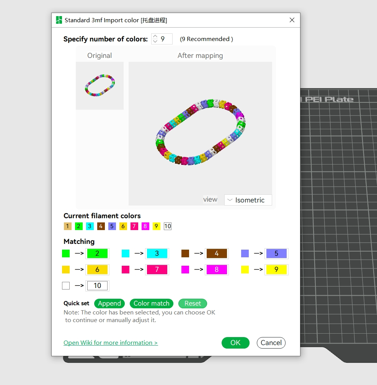The width and height of the screenshot is (377, 385).
Task: Increase number of colors with up arrow
Action: click(155, 36)
